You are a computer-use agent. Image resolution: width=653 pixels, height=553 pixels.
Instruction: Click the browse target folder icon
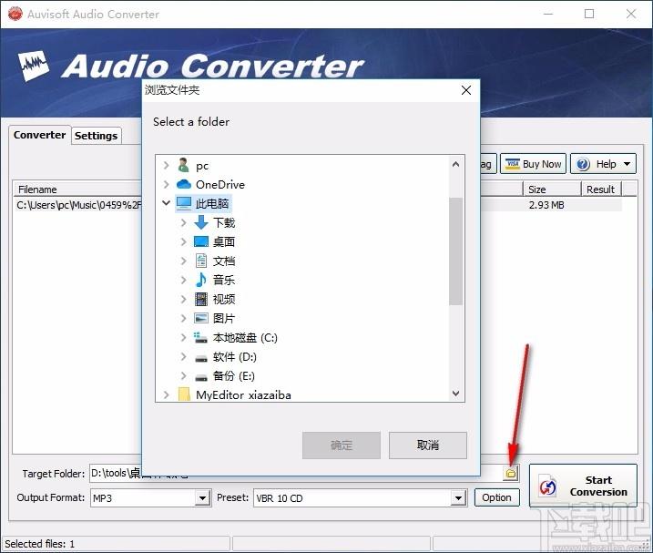pos(511,473)
